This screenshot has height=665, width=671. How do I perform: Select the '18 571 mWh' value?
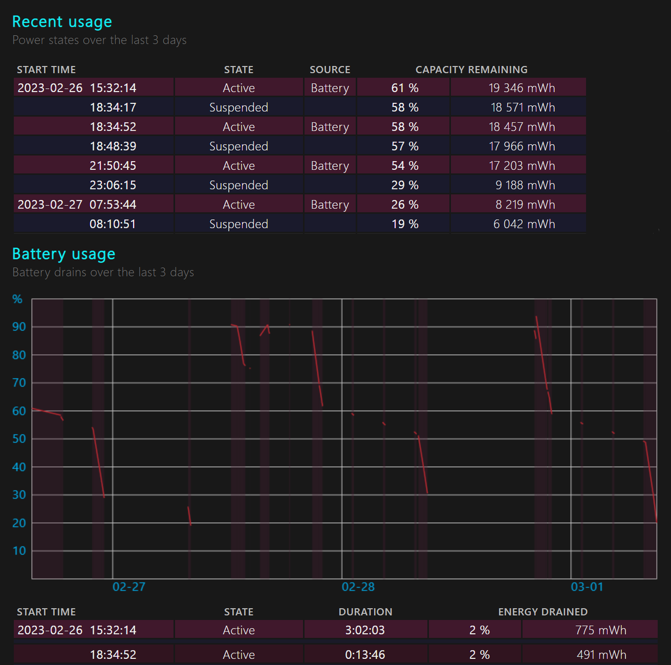click(x=523, y=107)
